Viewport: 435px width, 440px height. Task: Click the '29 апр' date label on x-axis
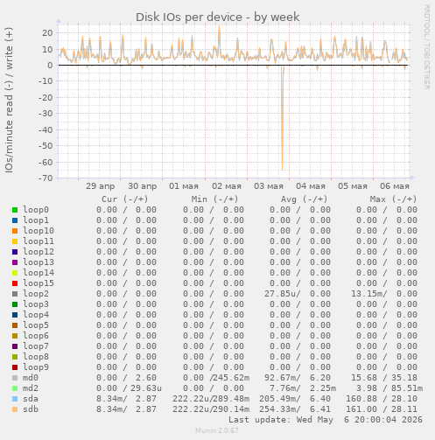(101, 186)
